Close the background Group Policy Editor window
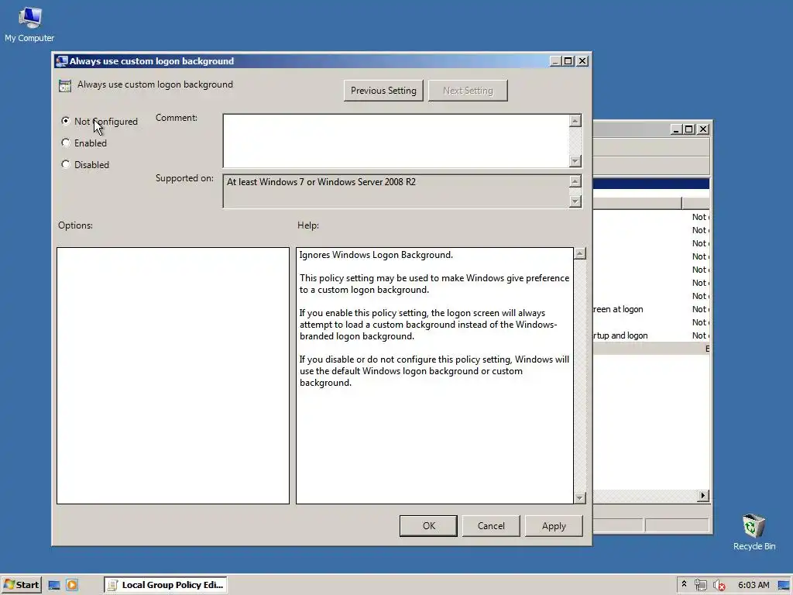This screenshot has height=595, width=793. pyautogui.click(x=703, y=129)
